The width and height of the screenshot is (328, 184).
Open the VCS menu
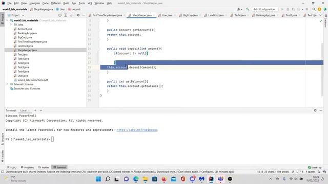click(90, 3)
